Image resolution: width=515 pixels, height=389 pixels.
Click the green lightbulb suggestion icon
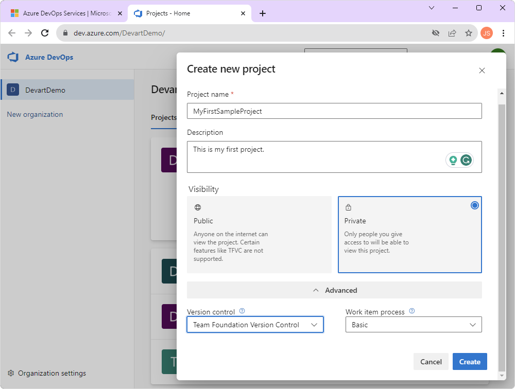coord(453,160)
